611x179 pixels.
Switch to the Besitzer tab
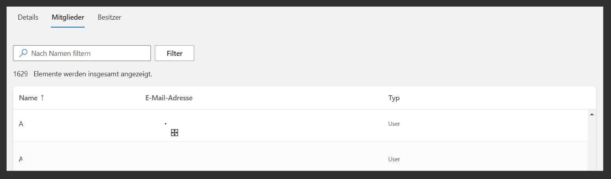110,17
